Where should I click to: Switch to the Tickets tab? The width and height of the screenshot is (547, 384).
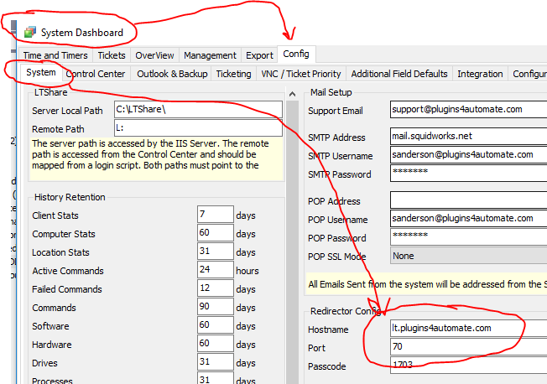(x=112, y=55)
